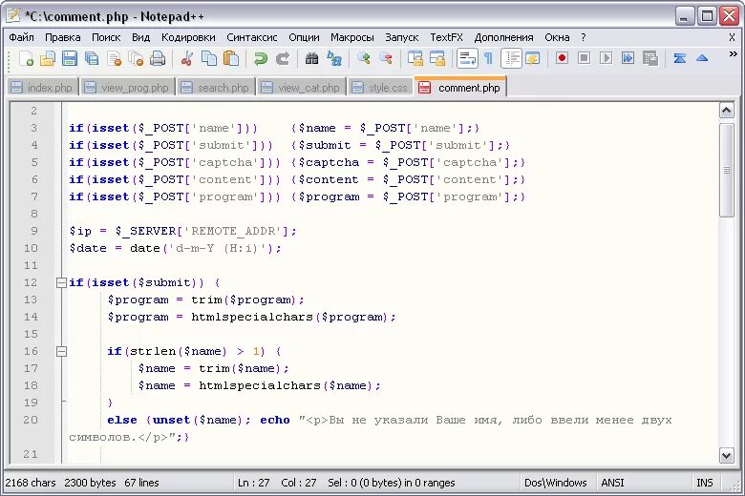Start macro recording with red dot icon
The height and width of the screenshot is (496, 745).
[562, 58]
